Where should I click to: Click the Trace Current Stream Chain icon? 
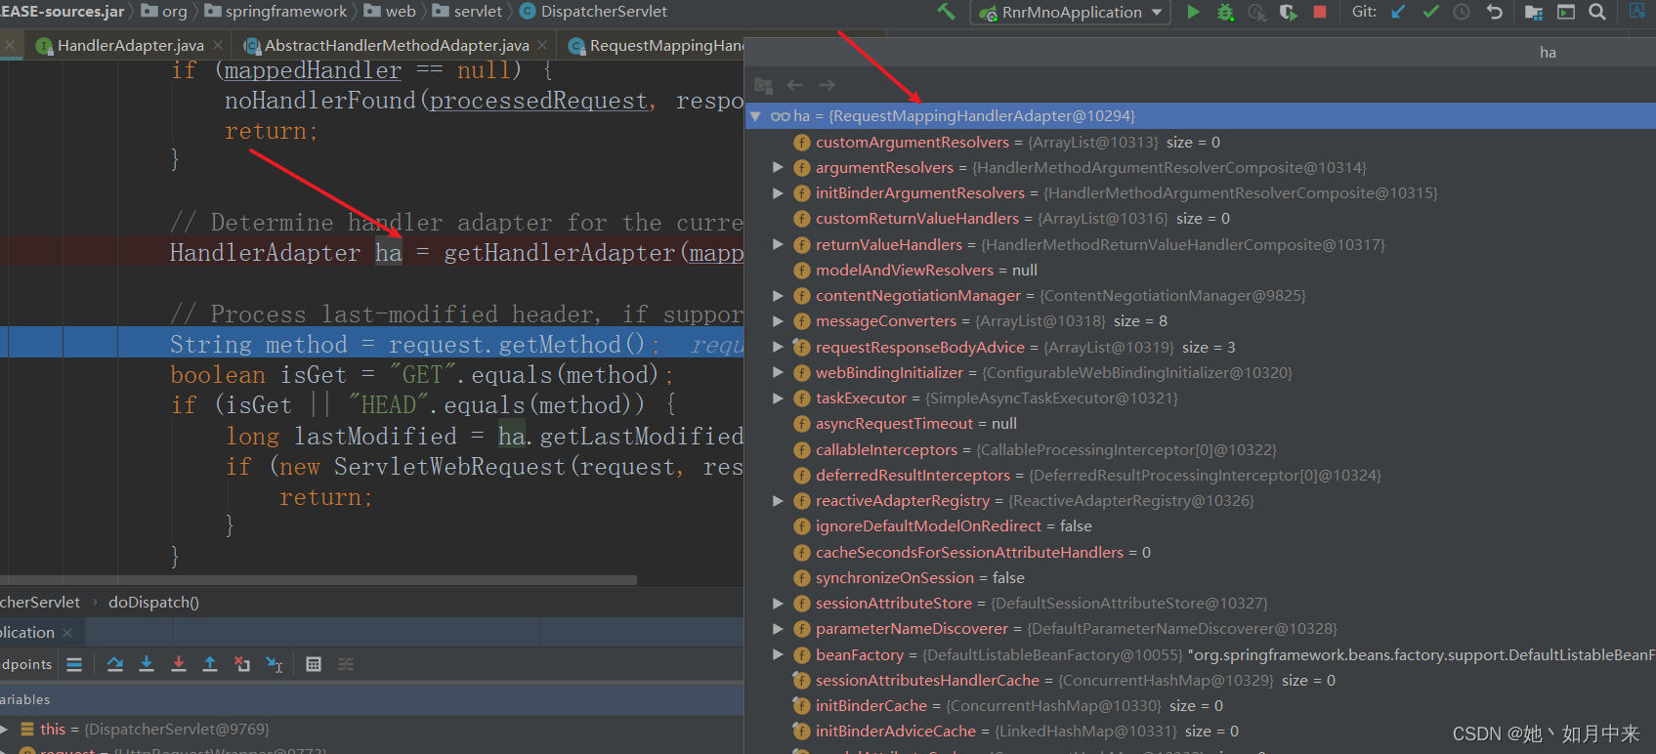pyautogui.click(x=346, y=664)
